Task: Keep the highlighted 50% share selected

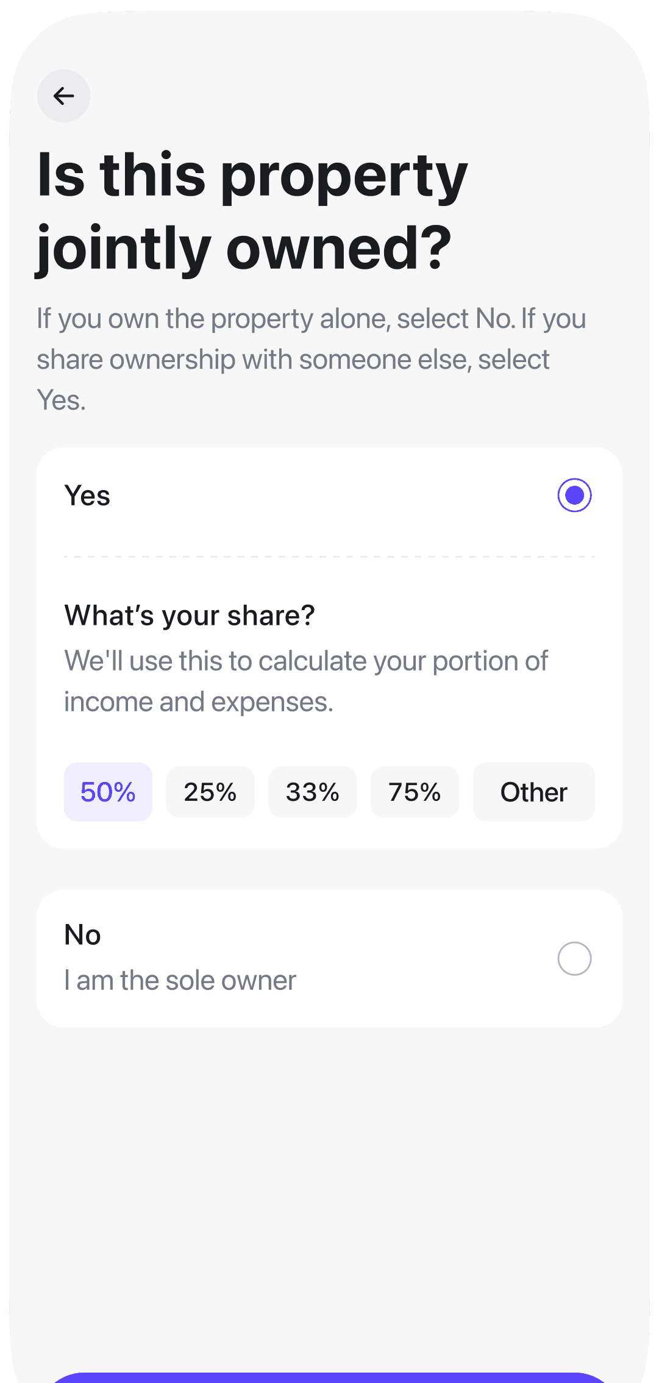Action: (108, 792)
